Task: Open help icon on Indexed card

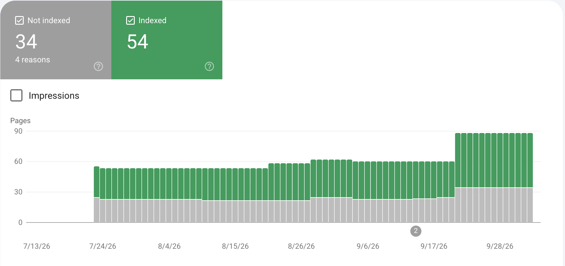Action: (x=209, y=66)
